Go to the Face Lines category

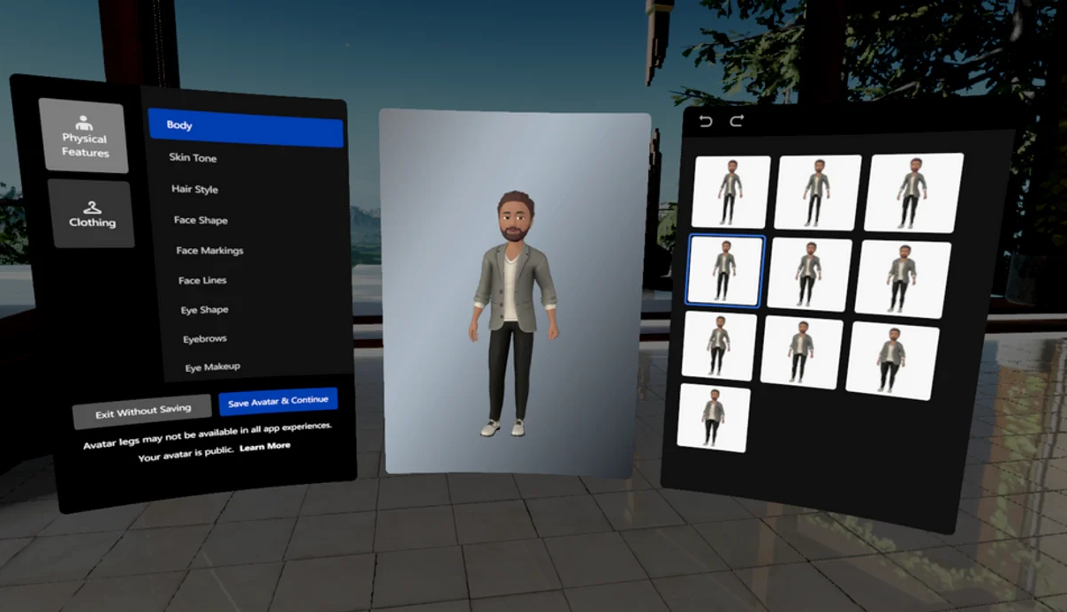(x=202, y=280)
